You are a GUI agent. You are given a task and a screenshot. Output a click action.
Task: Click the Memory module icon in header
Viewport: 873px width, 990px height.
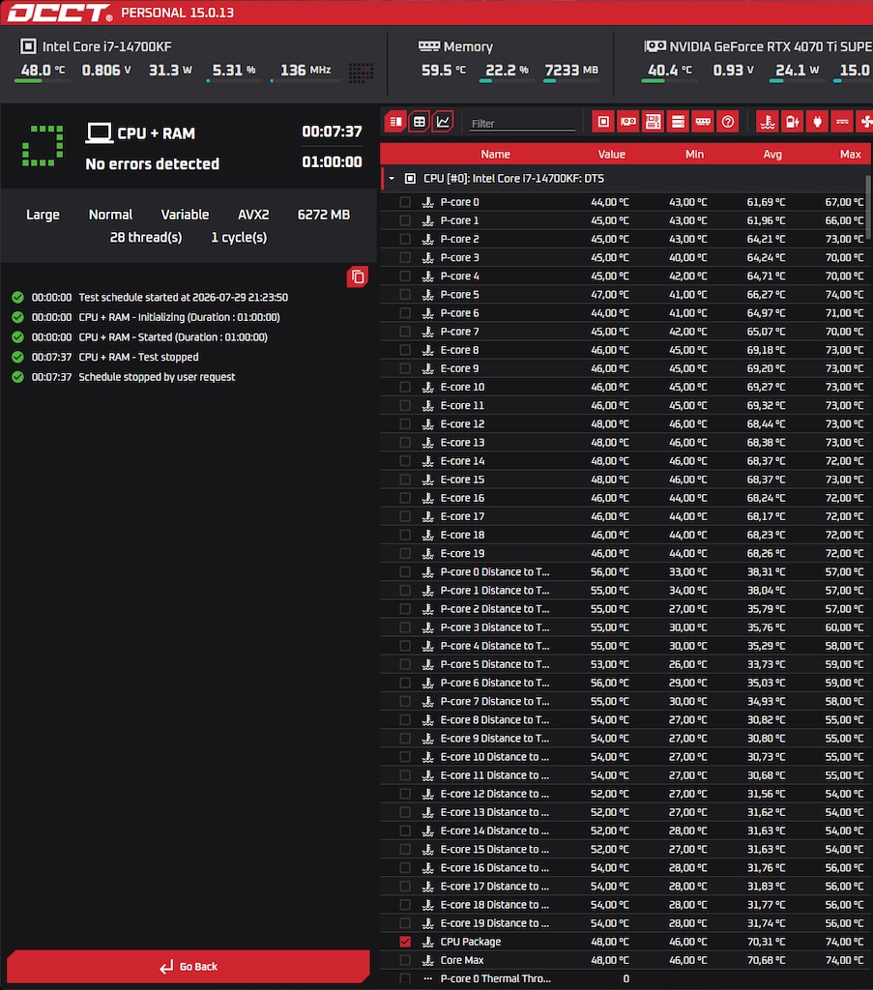pos(429,46)
